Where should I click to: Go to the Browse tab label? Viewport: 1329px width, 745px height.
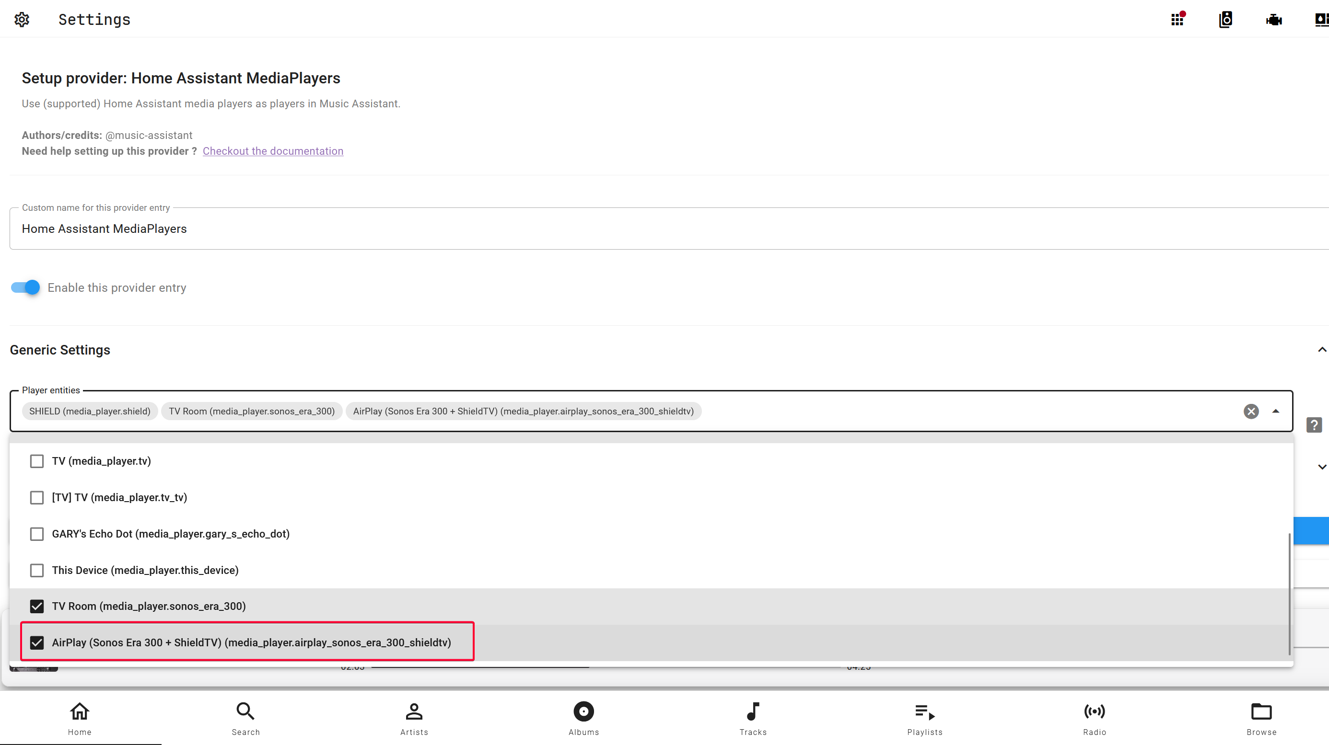click(1261, 732)
